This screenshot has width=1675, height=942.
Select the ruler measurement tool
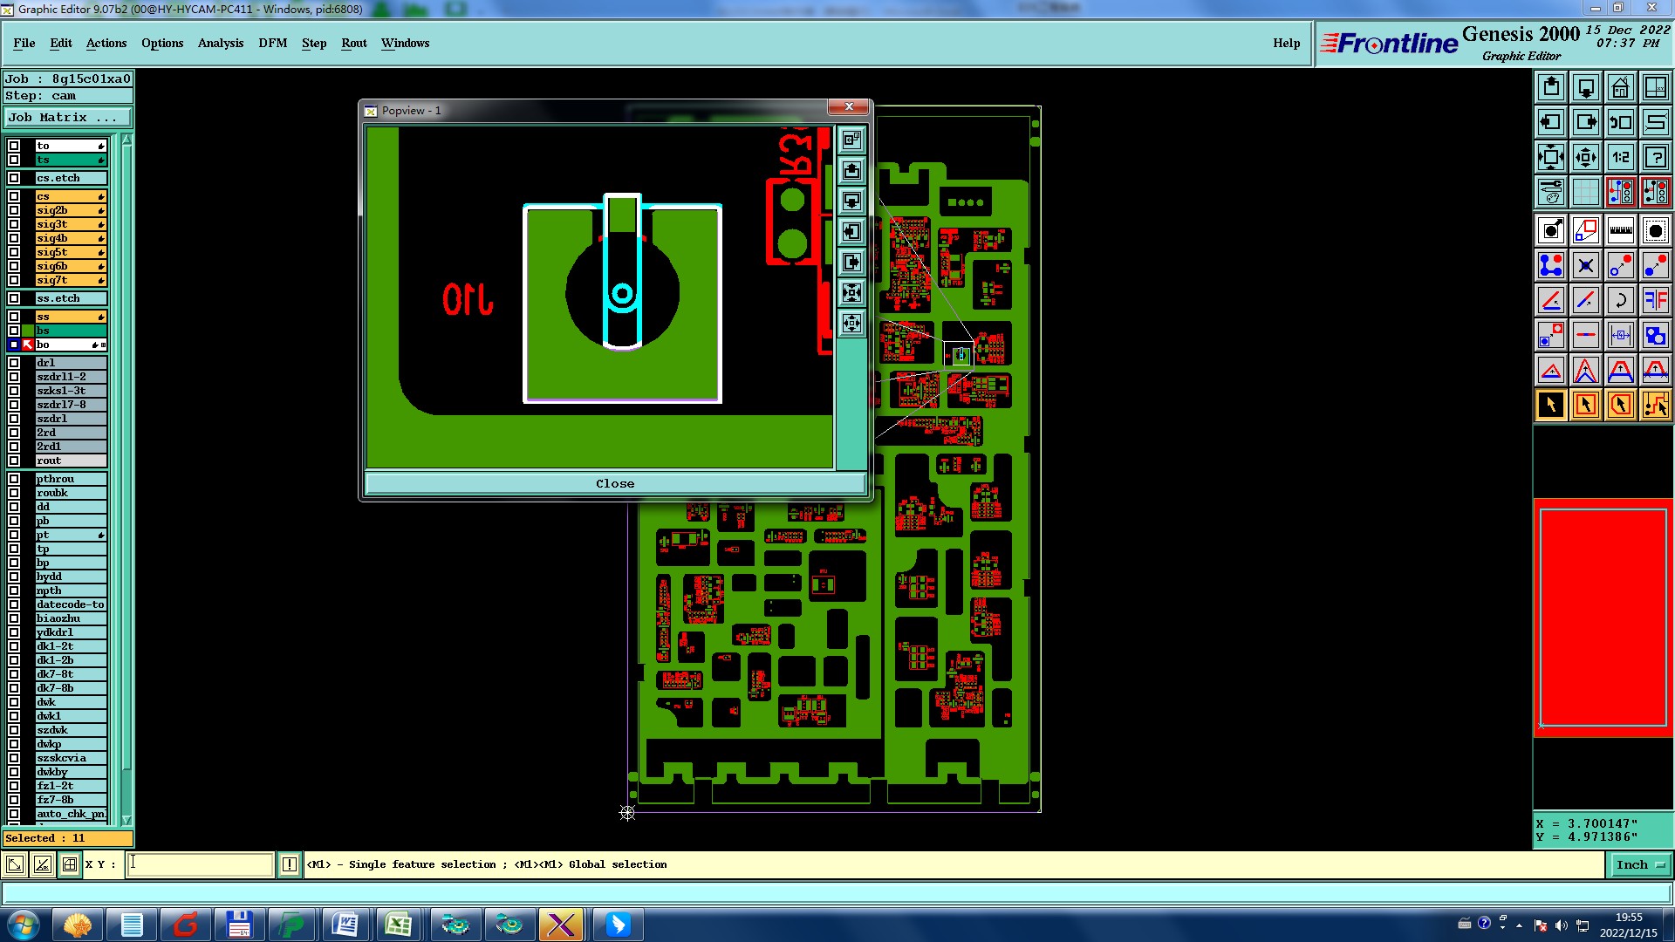tap(1620, 230)
